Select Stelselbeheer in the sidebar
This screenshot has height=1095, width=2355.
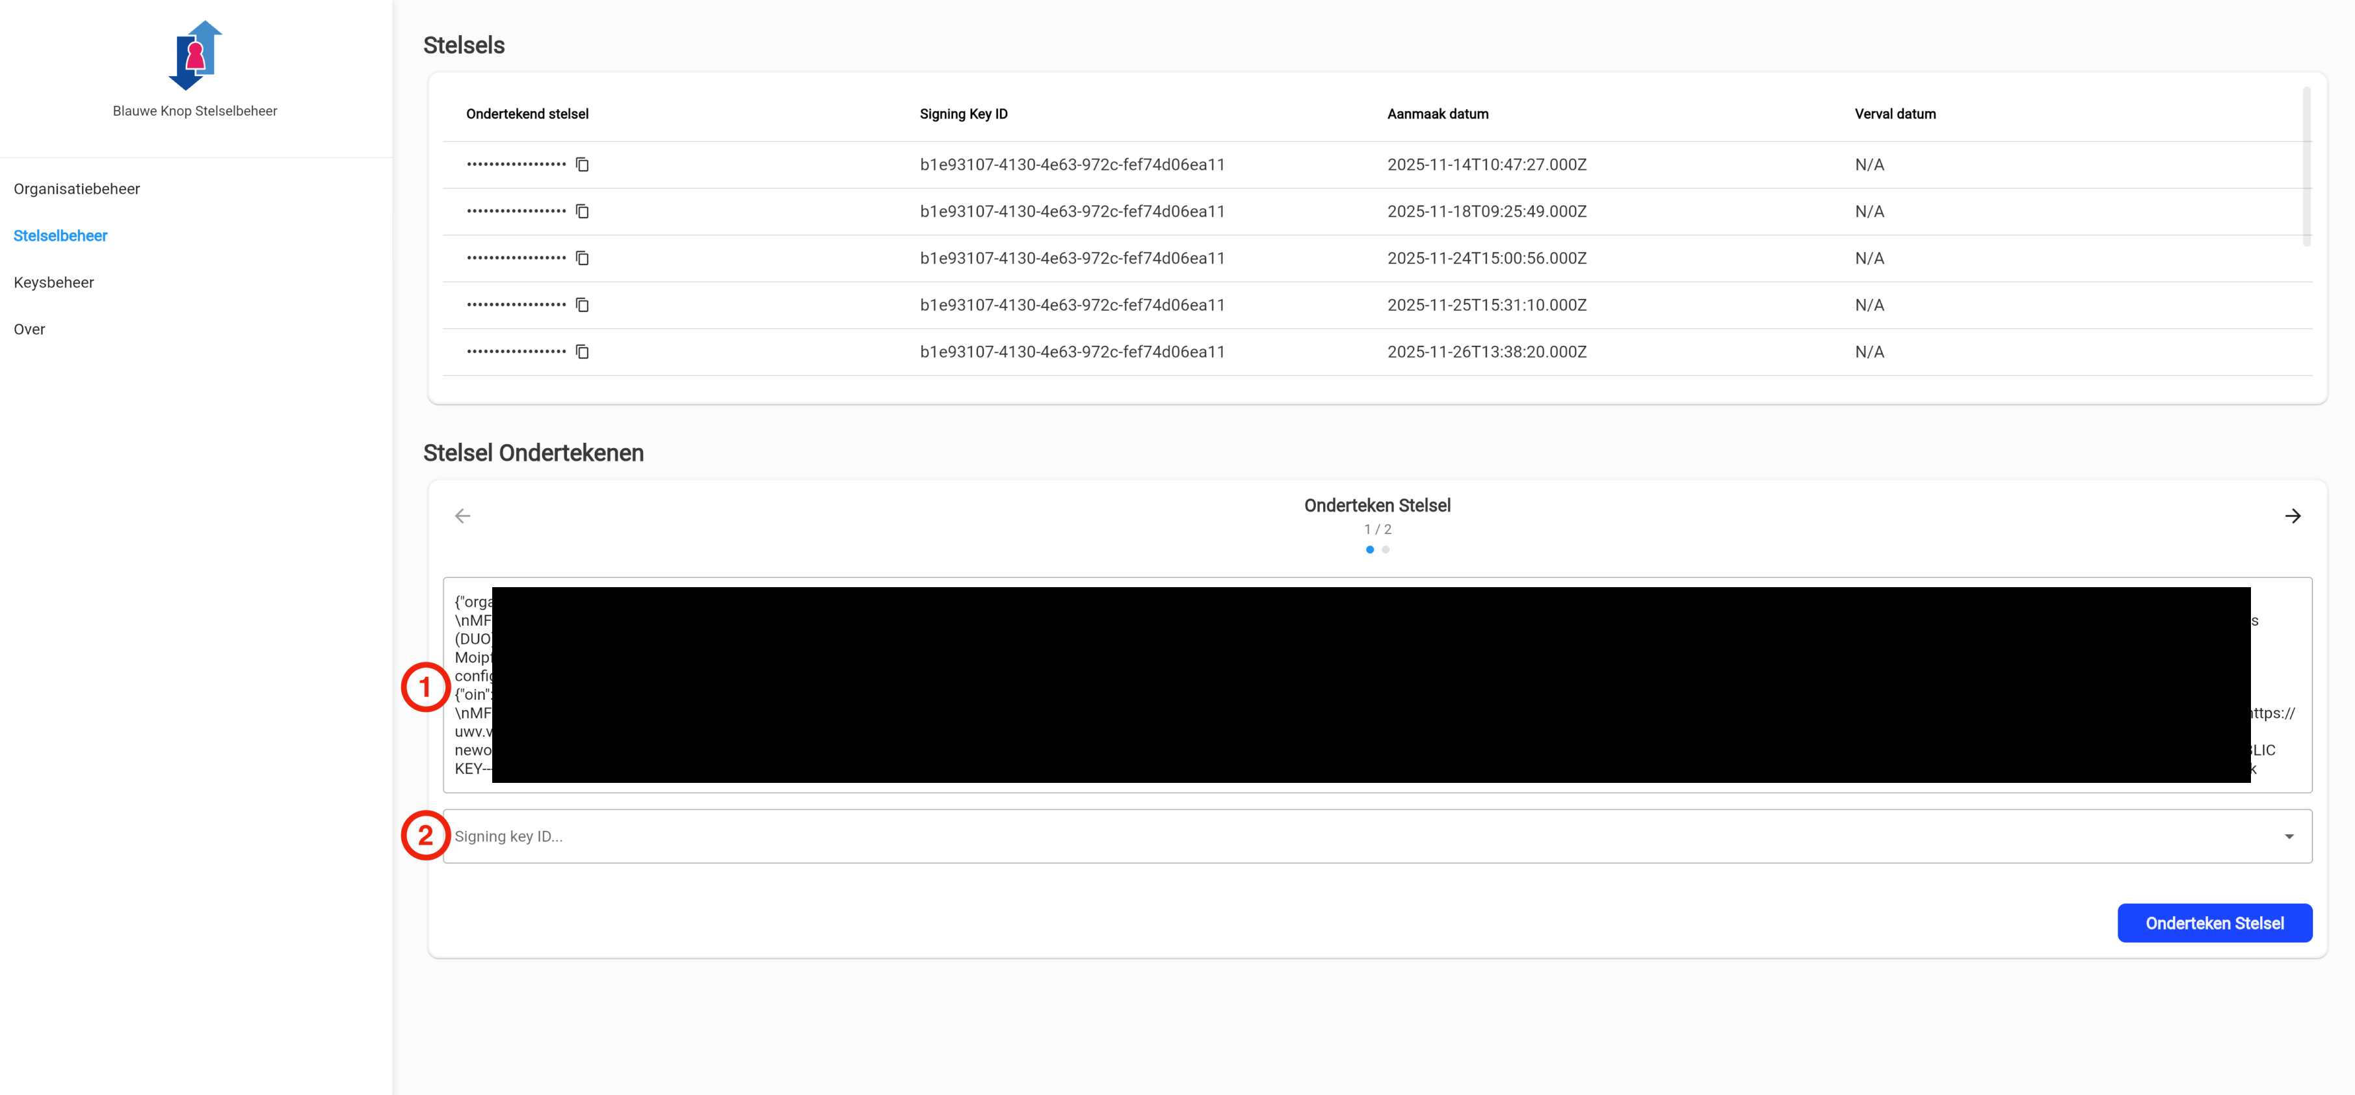60,236
